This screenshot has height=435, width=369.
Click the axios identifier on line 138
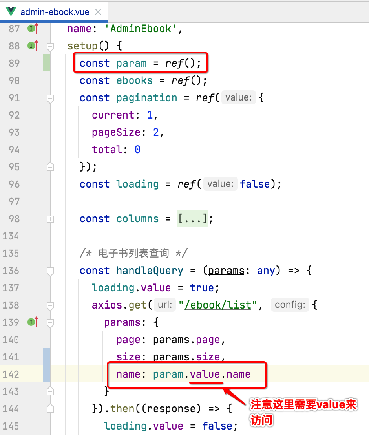point(107,305)
